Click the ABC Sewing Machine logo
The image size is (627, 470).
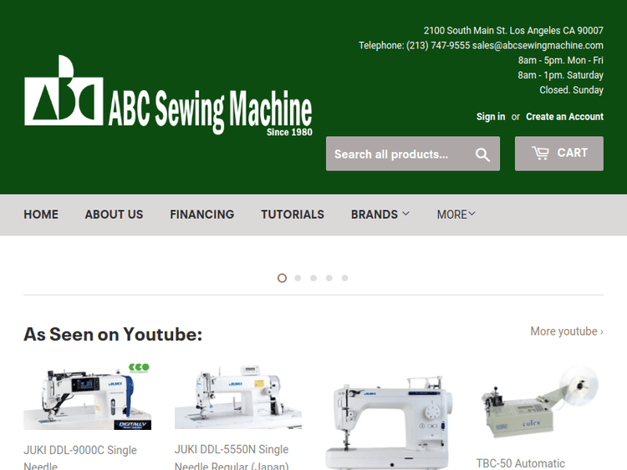[x=168, y=96]
